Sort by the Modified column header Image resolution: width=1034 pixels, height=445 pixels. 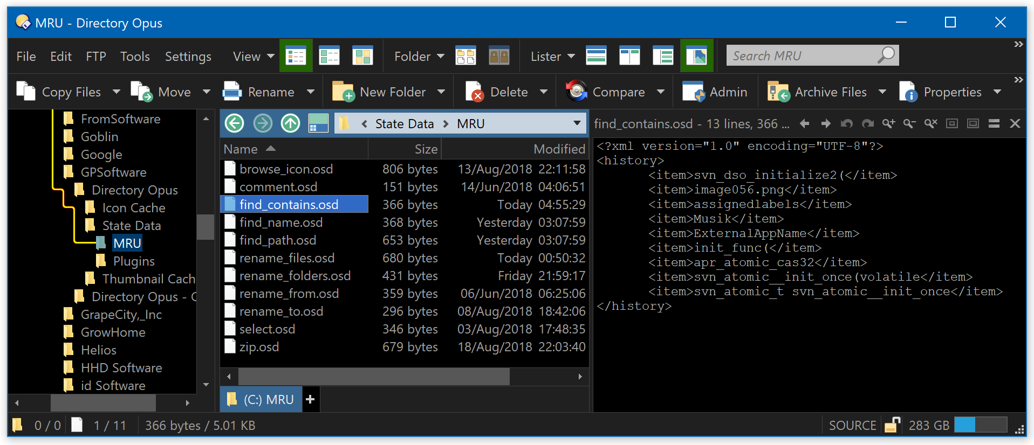point(515,149)
